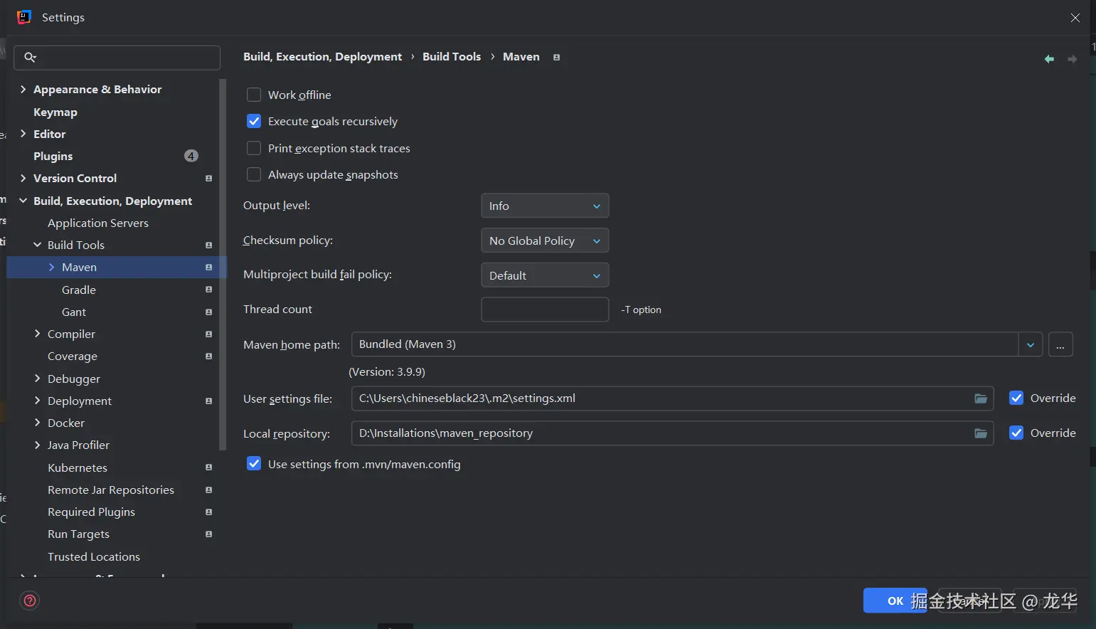Enable Print exception stack traces
The image size is (1096, 629).
point(254,148)
